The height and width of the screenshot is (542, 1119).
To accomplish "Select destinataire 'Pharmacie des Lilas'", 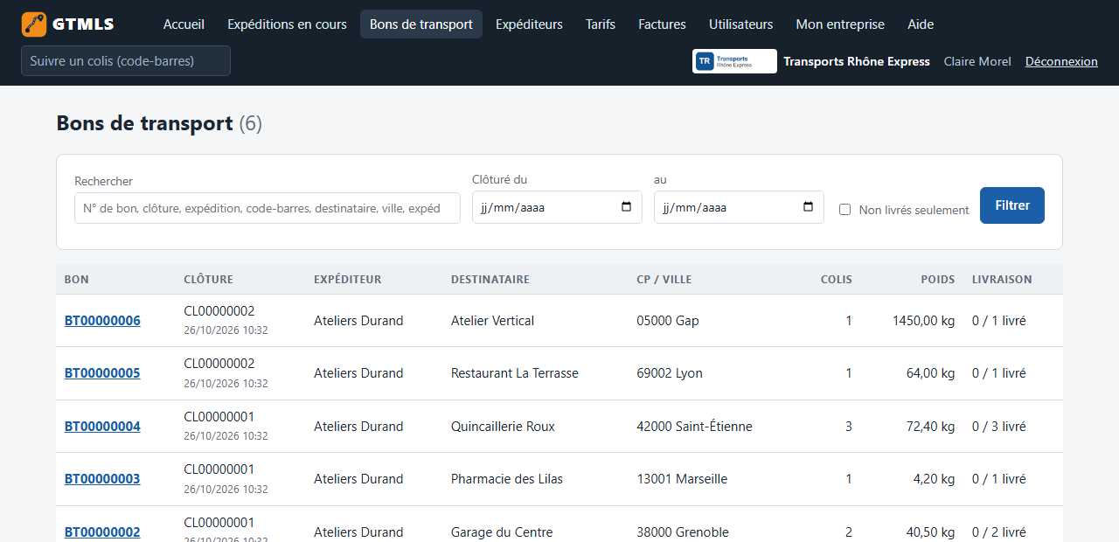I will coord(507,479).
